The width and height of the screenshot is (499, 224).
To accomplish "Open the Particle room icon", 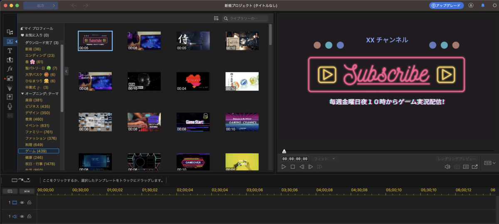I will [x=10, y=88].
